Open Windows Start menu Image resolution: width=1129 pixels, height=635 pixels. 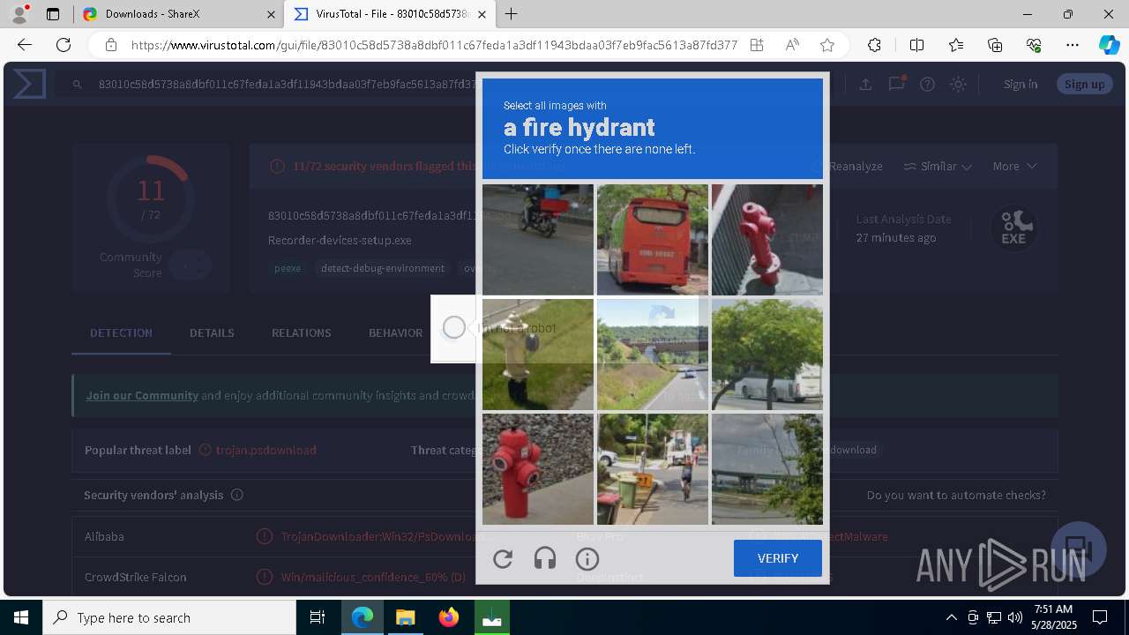click(x=21, y=617)
